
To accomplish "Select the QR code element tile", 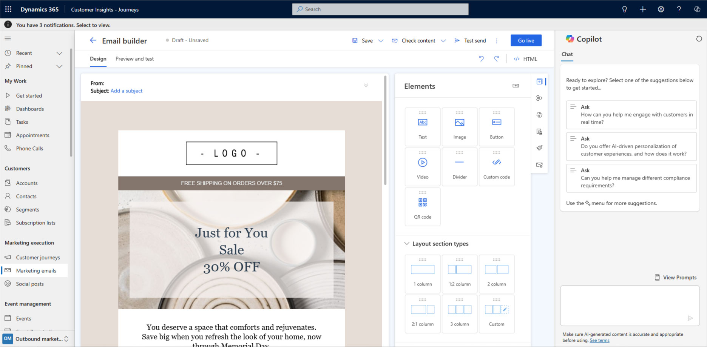I will click(423, 207).
